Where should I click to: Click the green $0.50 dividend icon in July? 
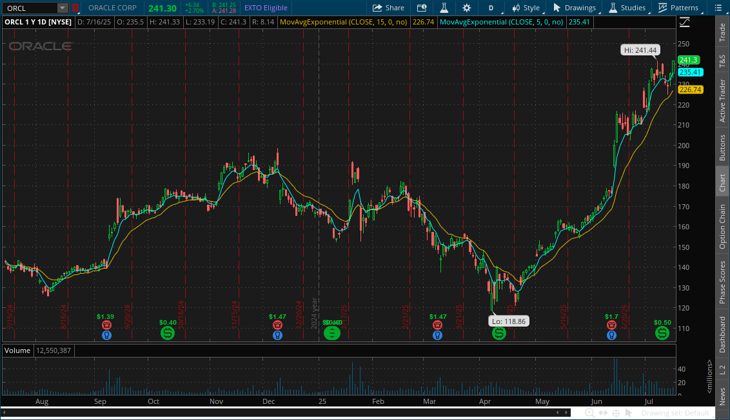click(662, 333)
